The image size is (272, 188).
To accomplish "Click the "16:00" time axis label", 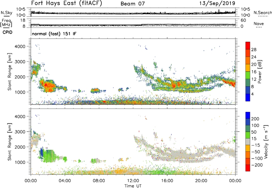I will tap(167, 181).
